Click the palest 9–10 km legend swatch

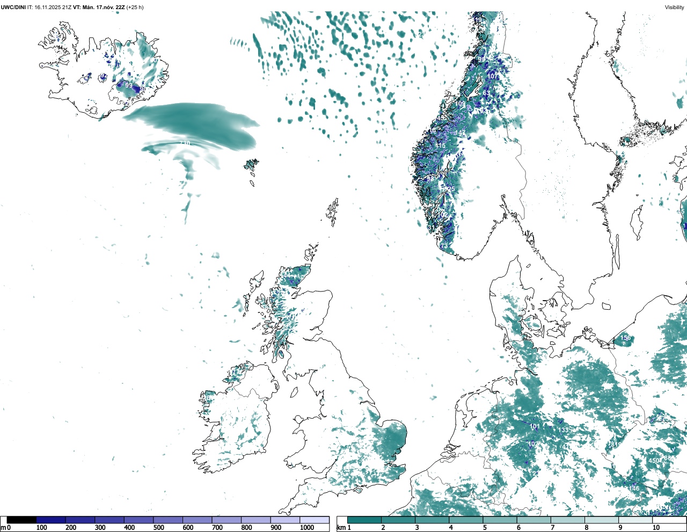[636, 520]
